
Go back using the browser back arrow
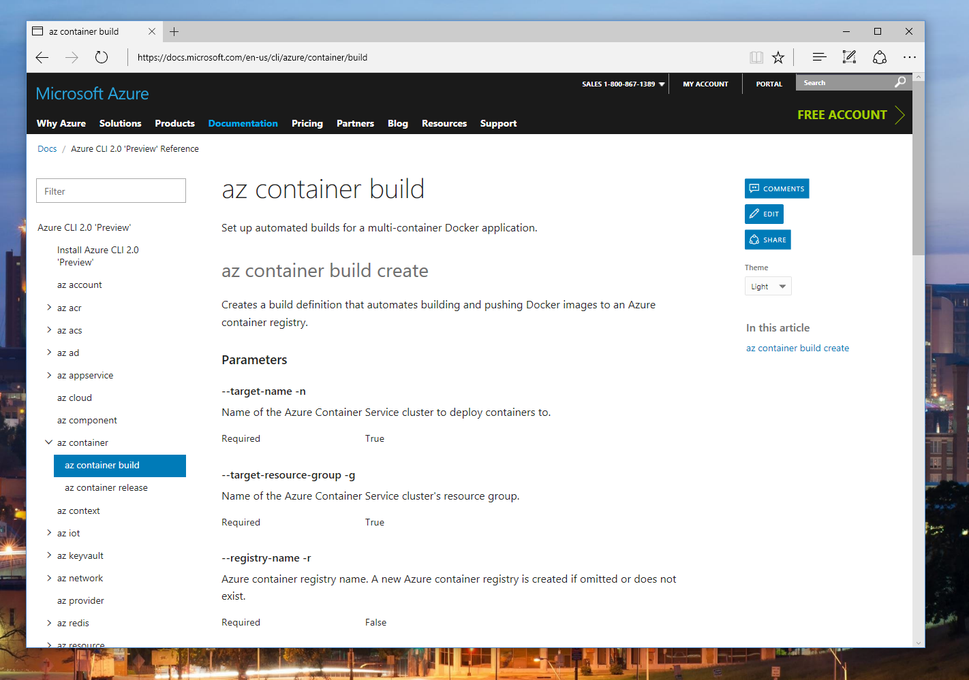(42, 58)
